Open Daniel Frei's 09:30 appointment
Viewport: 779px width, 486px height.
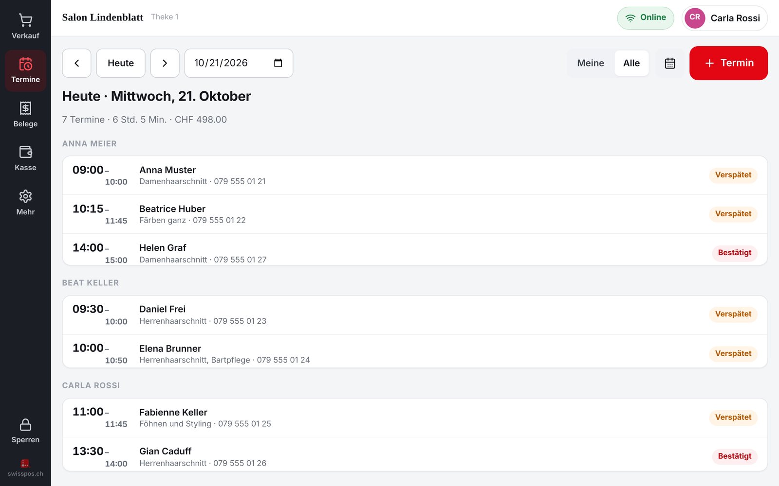415,315
